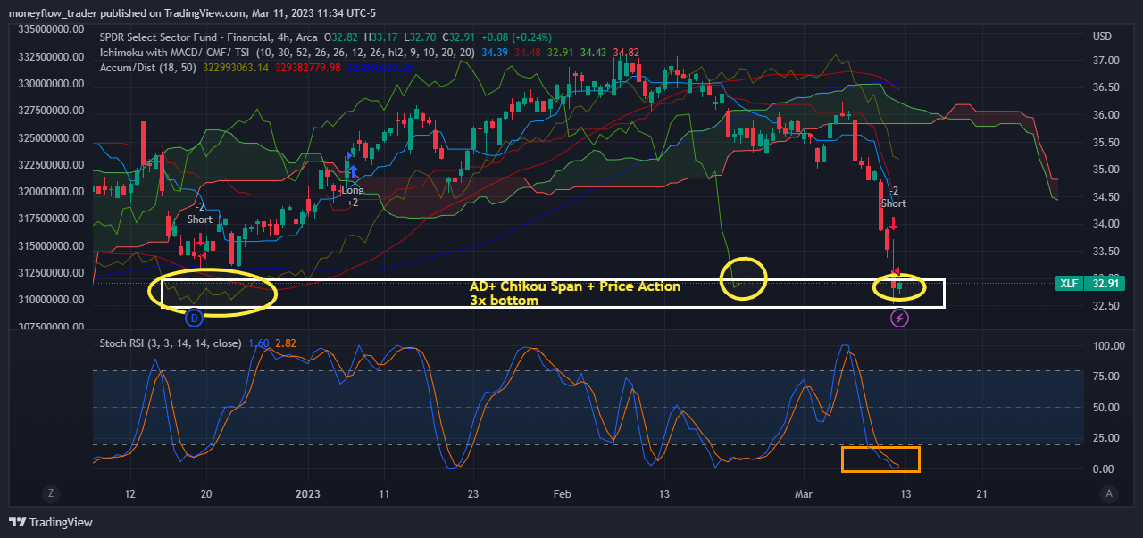Click the Feb date axis label

562,493
